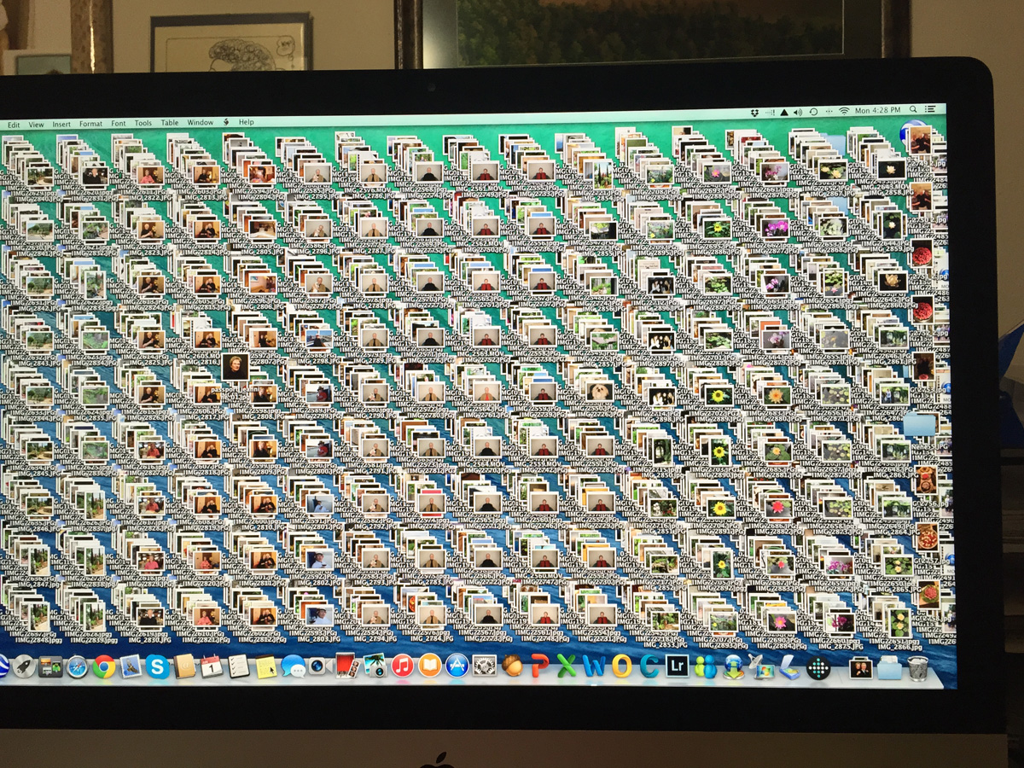Open the Table menu
Viewport: 1024px width, 768px height.
pos(170,123)
